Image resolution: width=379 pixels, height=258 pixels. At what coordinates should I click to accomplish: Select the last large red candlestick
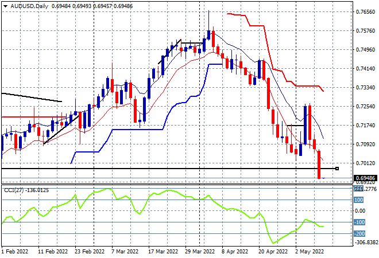319,165
